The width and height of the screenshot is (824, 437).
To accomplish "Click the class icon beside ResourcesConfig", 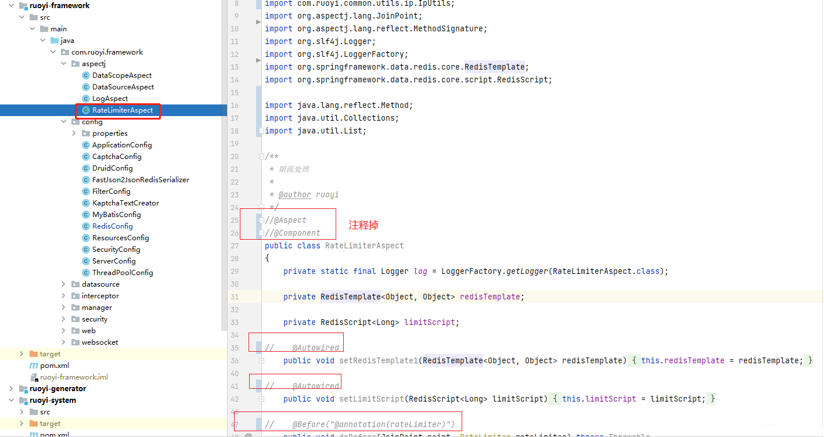I will (86, 238).
